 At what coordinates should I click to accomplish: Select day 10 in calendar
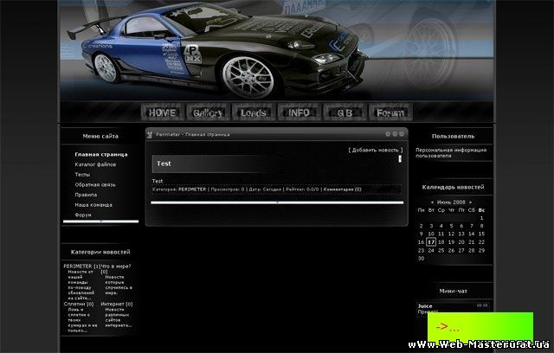[431, 234]
